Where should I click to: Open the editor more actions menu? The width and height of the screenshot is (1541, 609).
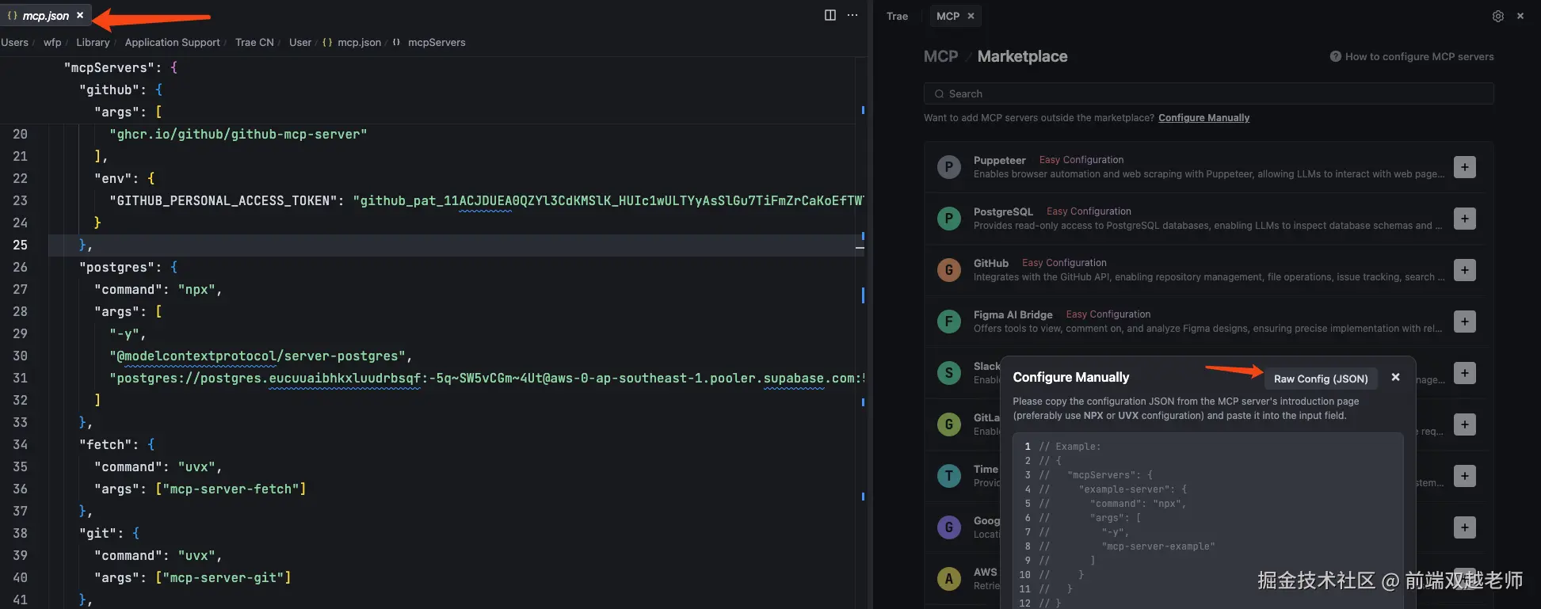click(853, 15)
